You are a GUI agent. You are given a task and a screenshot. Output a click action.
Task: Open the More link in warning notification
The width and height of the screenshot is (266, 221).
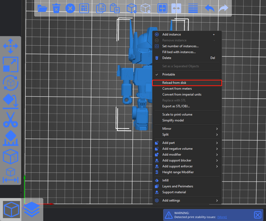pos(222,217)
